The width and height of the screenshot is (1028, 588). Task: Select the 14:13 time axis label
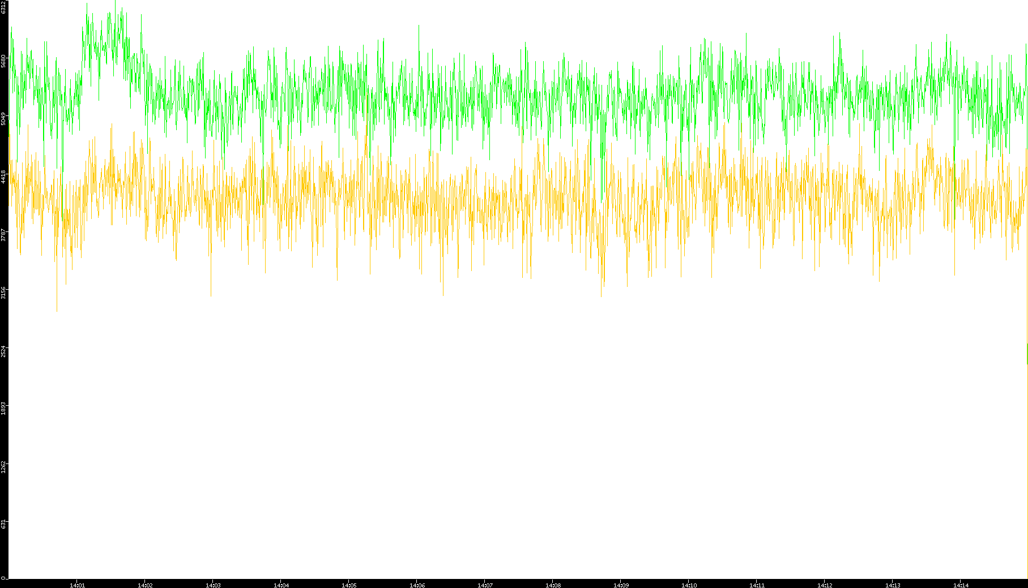893,585
